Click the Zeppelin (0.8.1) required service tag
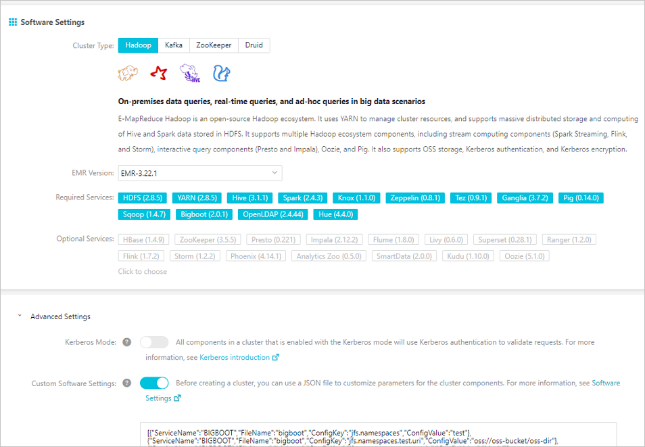The width and height of the screenshot is (645, 447). (415, 198)
